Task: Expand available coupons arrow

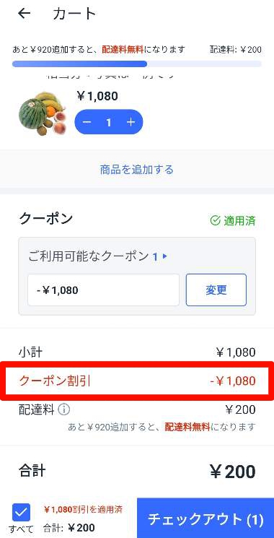Action: (x=164, y=256)
